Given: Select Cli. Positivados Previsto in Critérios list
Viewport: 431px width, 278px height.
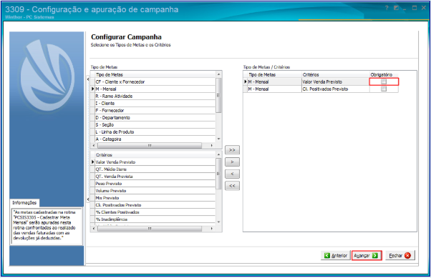Looking at the screenshot, I should 155,204.
